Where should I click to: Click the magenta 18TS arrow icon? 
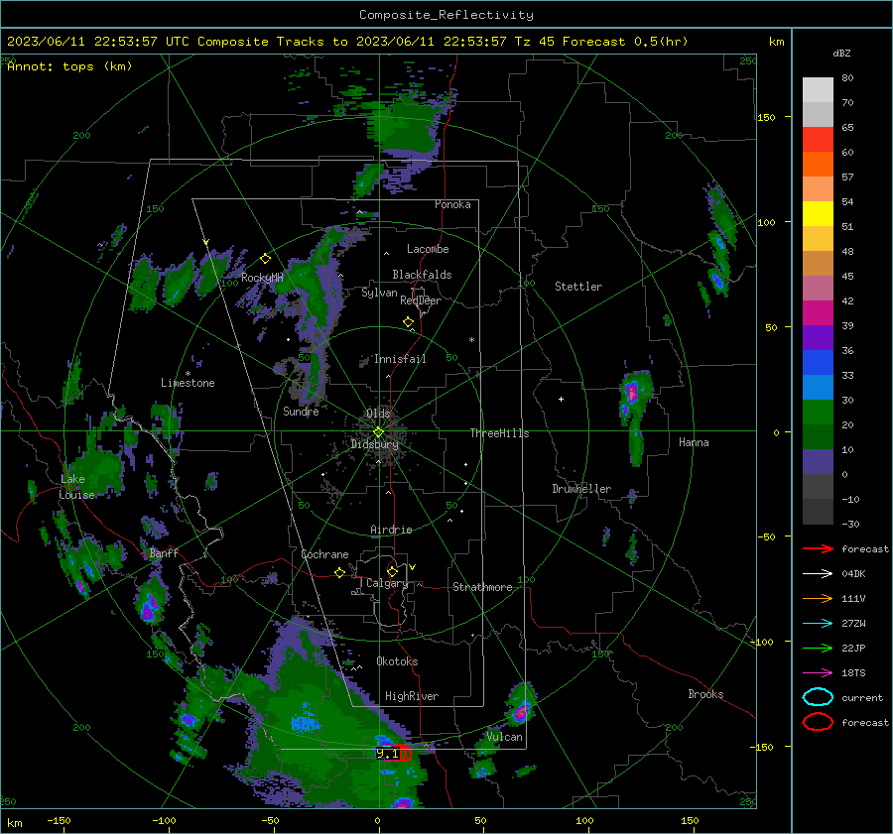point(818,673)
